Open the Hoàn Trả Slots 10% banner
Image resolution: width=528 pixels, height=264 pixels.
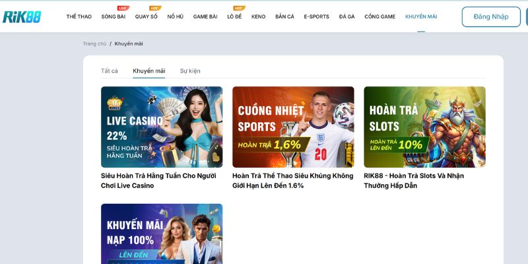tap(424, 127)
